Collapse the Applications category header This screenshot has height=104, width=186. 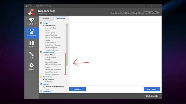[x=47, y=77]
